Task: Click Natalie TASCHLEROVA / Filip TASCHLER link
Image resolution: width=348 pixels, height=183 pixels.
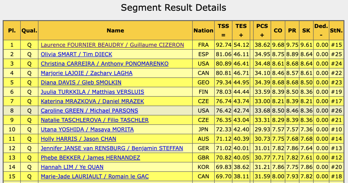Action: [x=95, y=120]
